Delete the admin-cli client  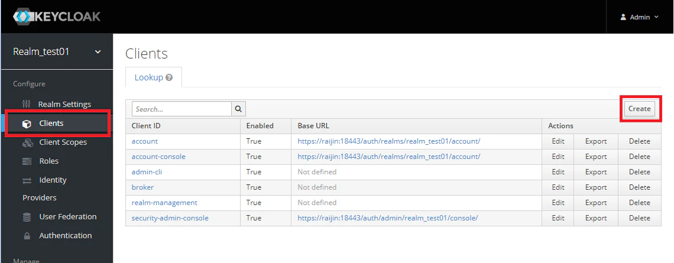pos(639,172)
